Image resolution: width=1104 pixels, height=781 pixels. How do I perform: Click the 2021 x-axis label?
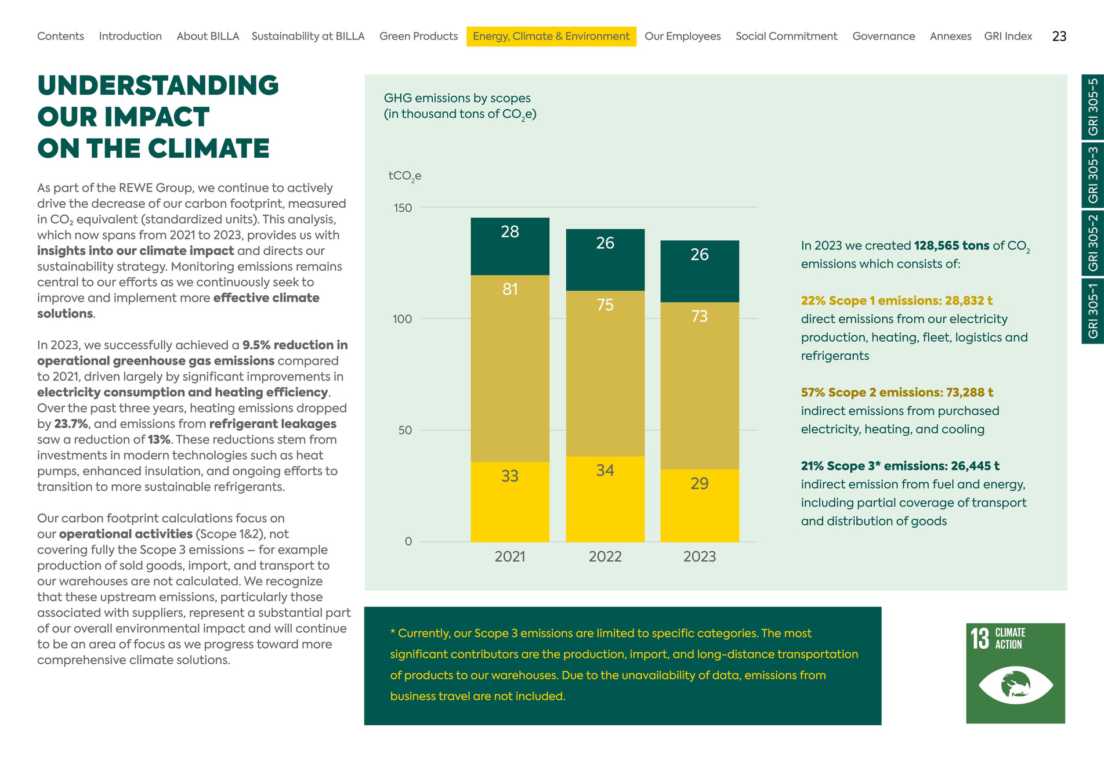click(x=510, y=557)
